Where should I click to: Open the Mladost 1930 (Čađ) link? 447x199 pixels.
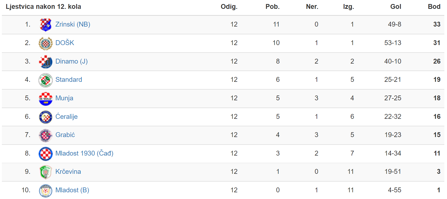84,153
